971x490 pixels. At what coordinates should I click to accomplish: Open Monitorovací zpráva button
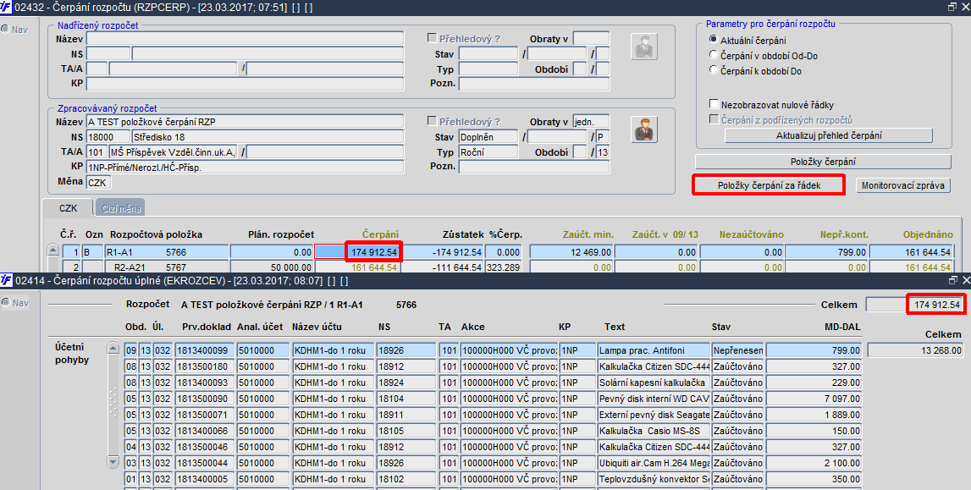903,185
